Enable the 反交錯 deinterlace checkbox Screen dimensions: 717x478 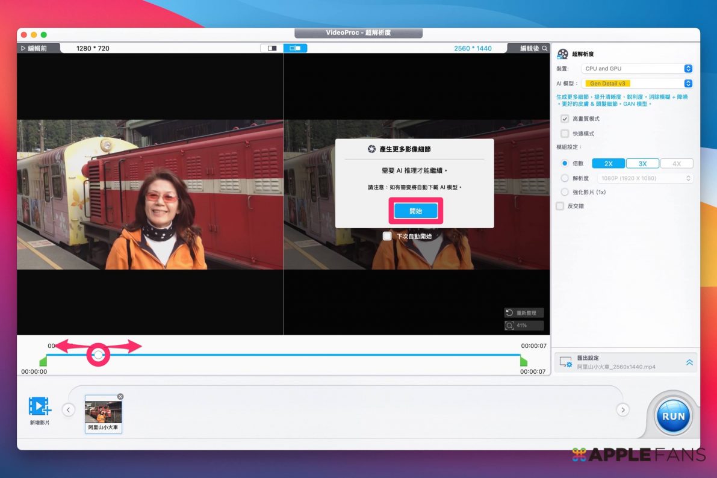pos(560,206)
